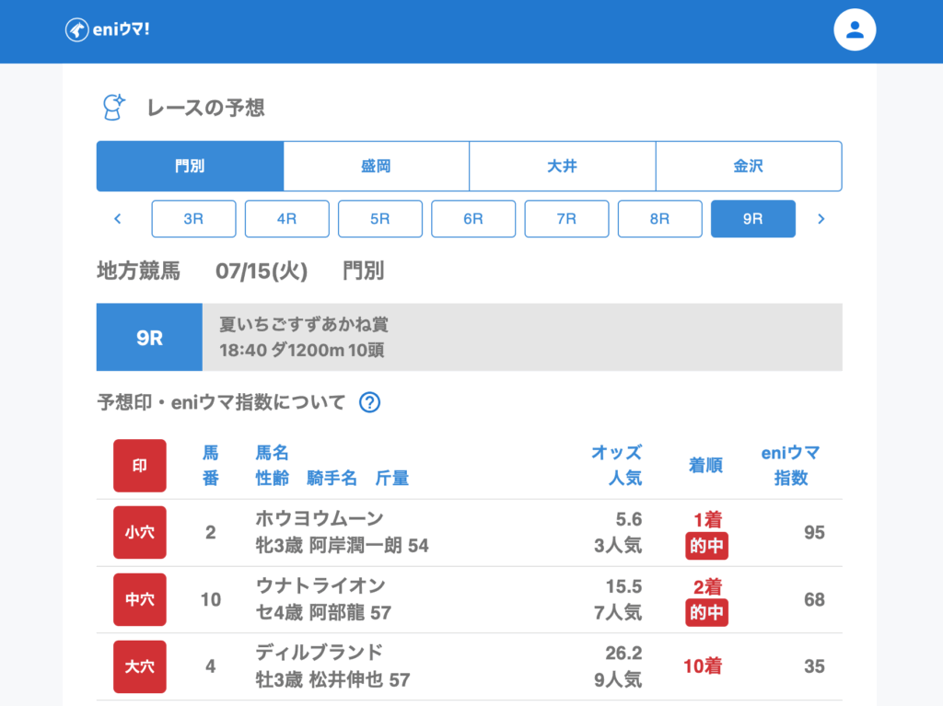Click the 小穴 prediction mark badge
This screenshot has width=943, height=706.
pos(140,532)
